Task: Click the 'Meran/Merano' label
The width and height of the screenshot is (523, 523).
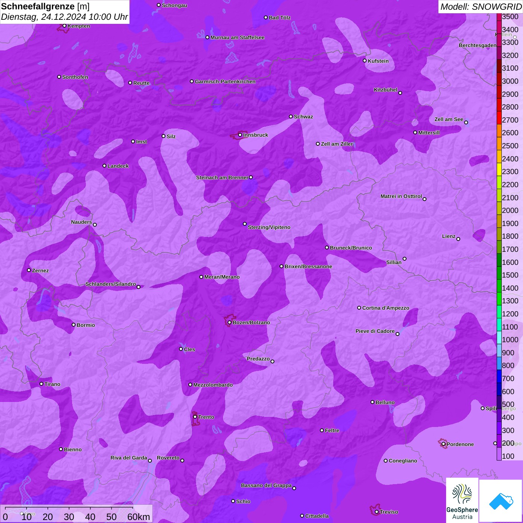Action: [x=222, y=277]
